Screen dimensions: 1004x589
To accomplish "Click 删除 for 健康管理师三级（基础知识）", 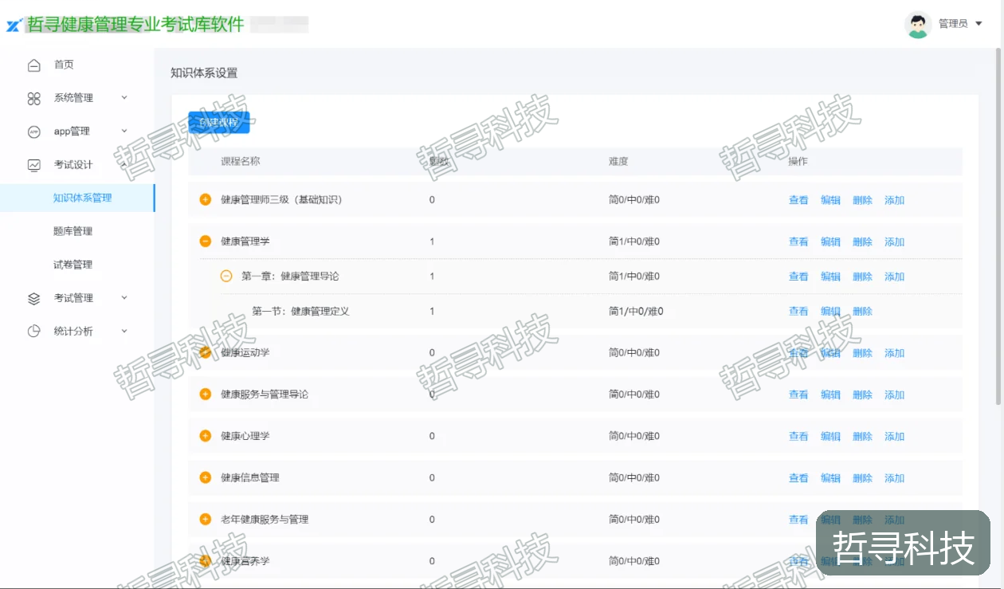I will point(862,200).
